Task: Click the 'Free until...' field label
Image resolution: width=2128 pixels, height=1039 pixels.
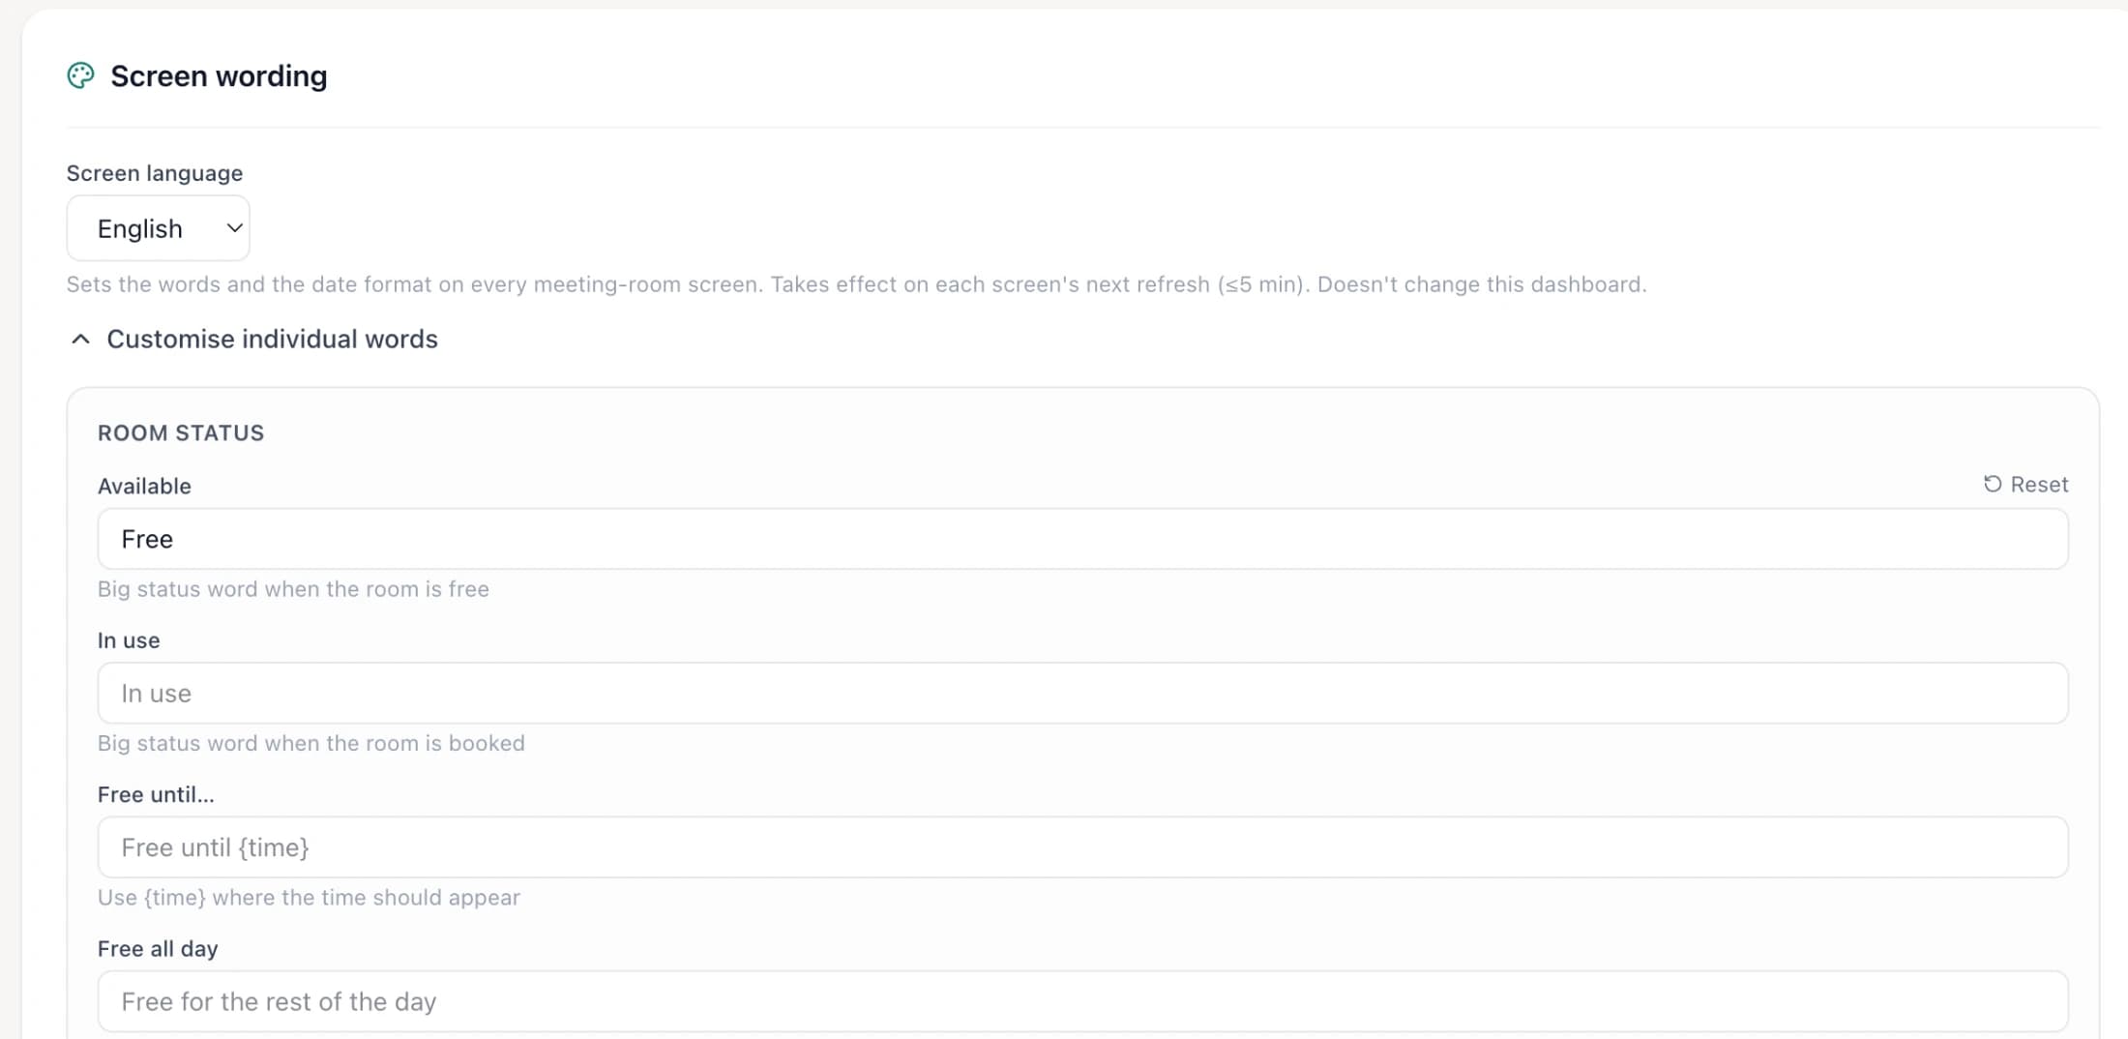Action: 156,794
